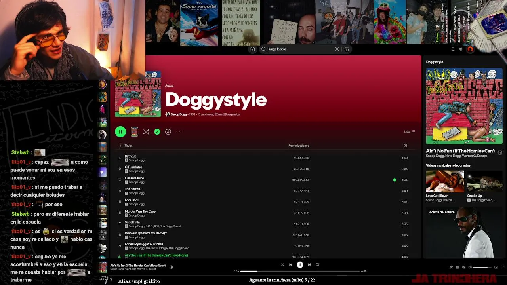
Task: Open the first library item in sidebar
Action: coord(103,85)
